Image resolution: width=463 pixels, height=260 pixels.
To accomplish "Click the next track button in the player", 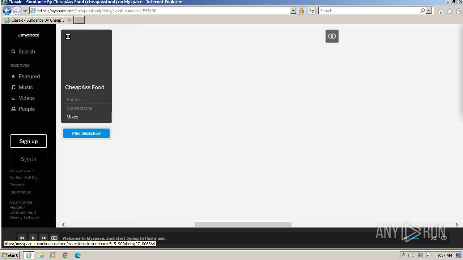I will click(x=44, y=238).
